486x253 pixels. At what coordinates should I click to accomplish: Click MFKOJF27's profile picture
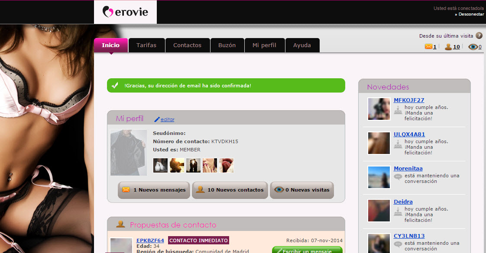tap(379, 109)
